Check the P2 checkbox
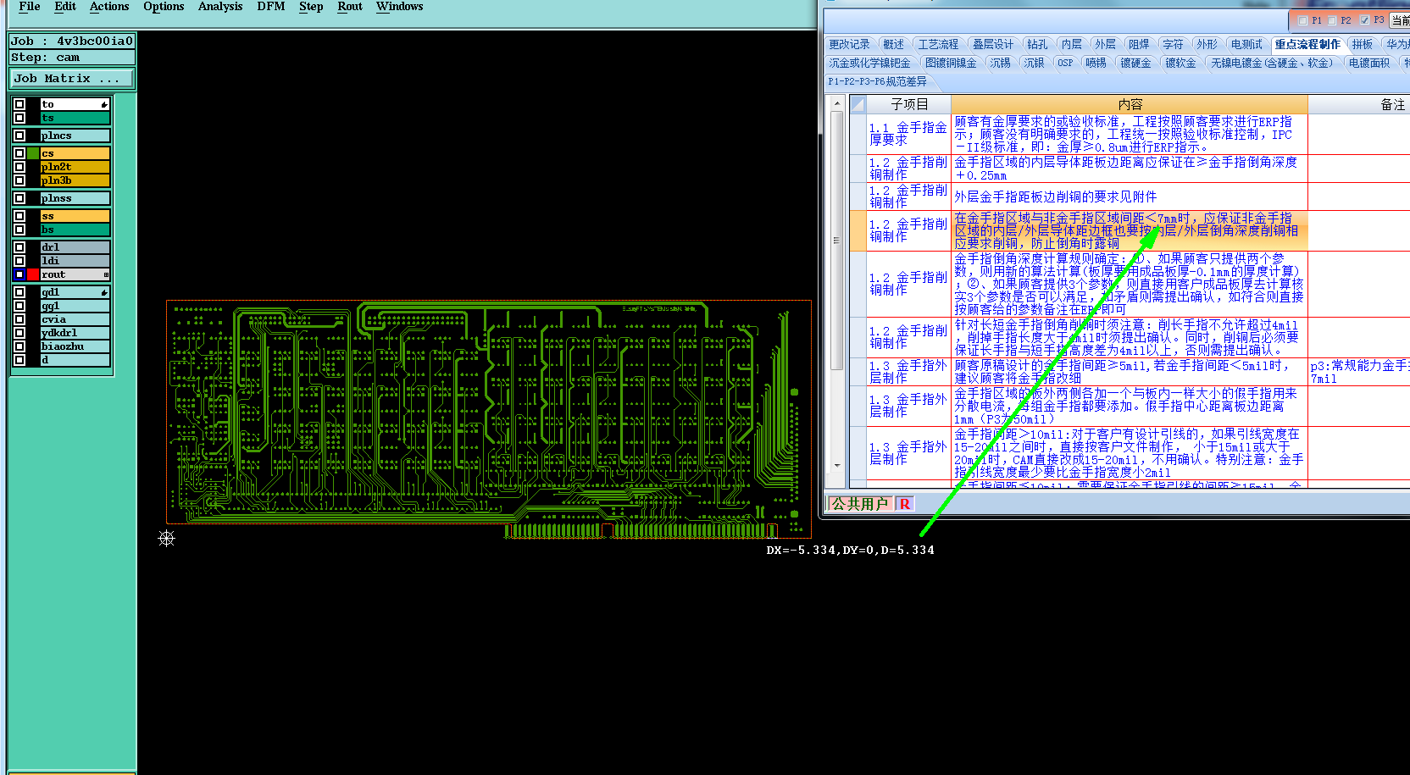The width and height of the screenshot is (1410, 775). point(1332,20)
